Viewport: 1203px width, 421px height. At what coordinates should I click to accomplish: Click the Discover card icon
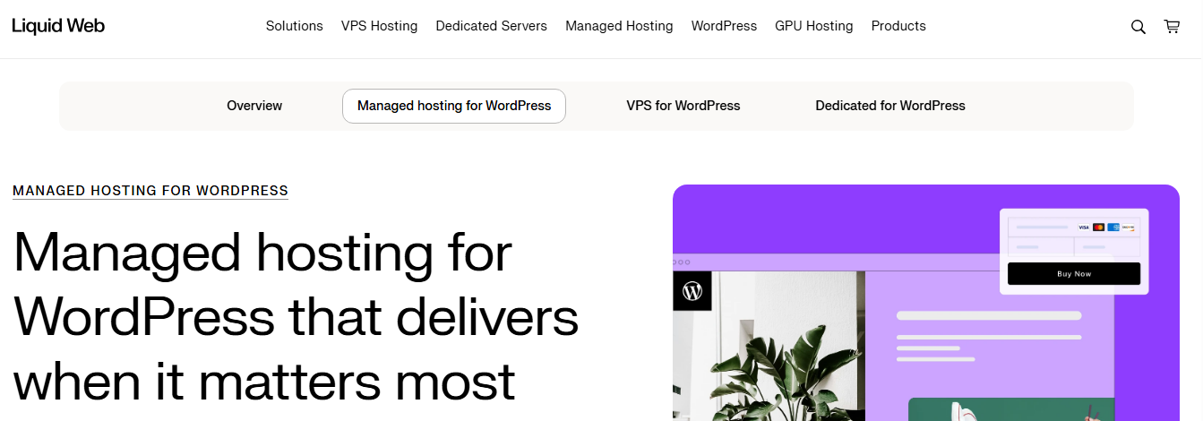coord(1129,228)
